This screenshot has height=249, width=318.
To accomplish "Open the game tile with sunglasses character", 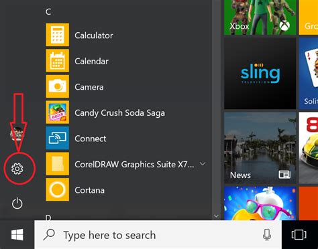I will click(260, 203).
